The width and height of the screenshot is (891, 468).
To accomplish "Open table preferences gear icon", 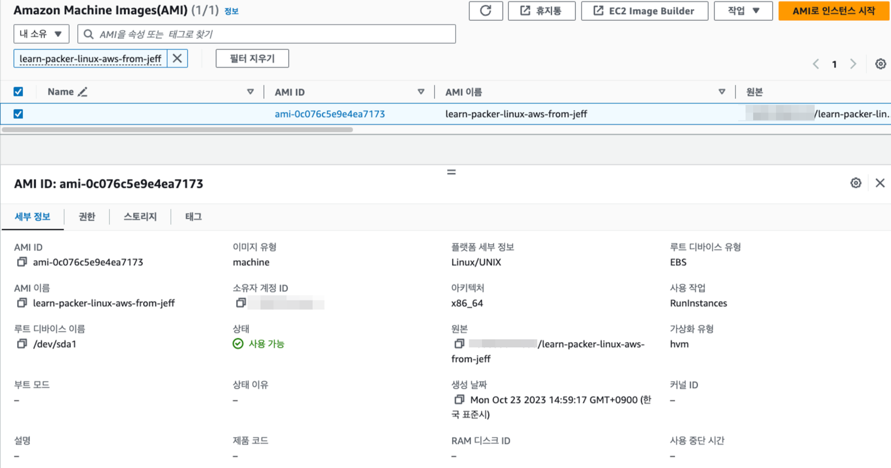I will tap(880, 64).
